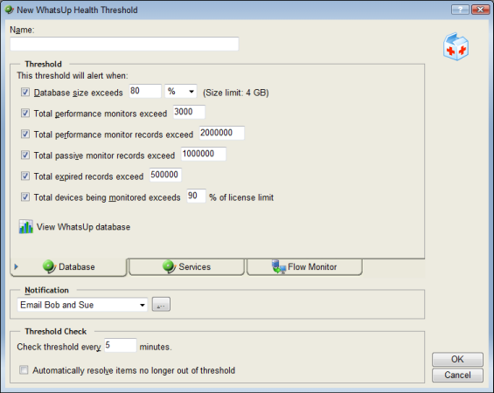This screenshot has width=494, height=393.
Task: Click the text "(Size limit: 4 GB)"
Action: coord(236,93)
